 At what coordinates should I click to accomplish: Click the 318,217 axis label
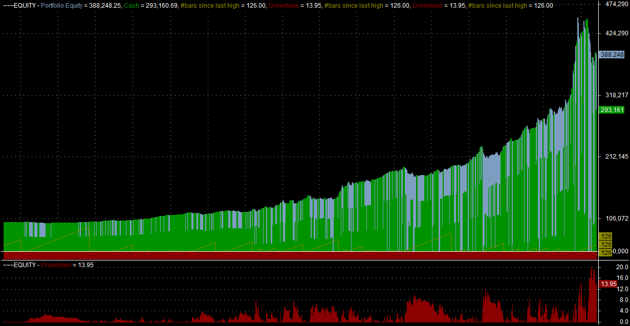point(616,95)
